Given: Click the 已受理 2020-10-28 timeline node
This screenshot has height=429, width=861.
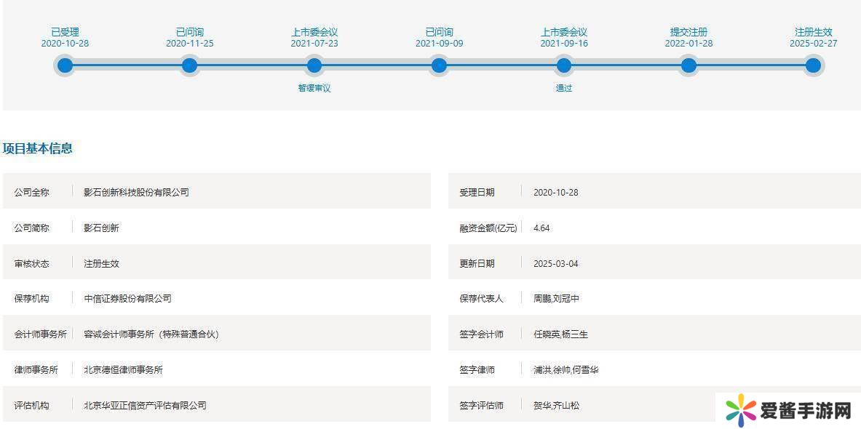Looking at the screenshot, I should (x=65, y=66).
